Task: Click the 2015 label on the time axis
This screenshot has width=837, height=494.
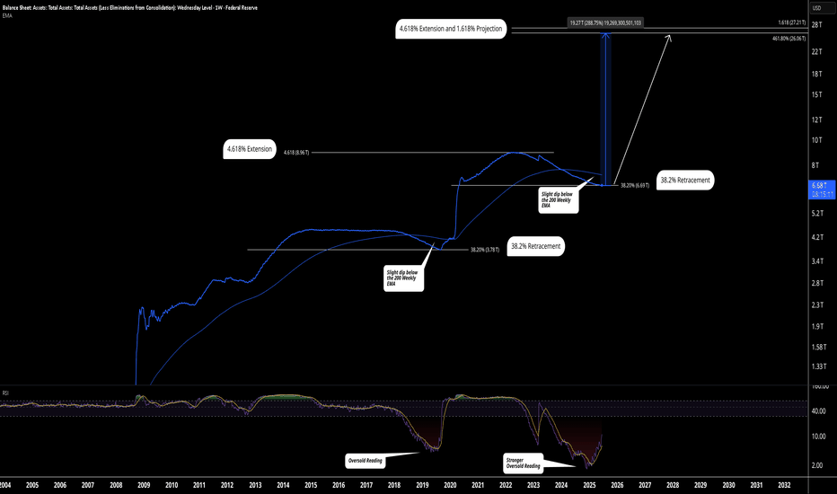Action: point(311,485)
